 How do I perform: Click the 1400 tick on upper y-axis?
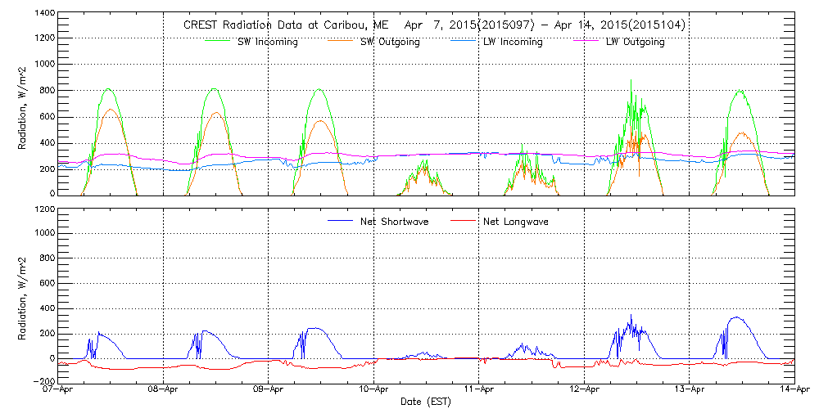tap(44, 14)
